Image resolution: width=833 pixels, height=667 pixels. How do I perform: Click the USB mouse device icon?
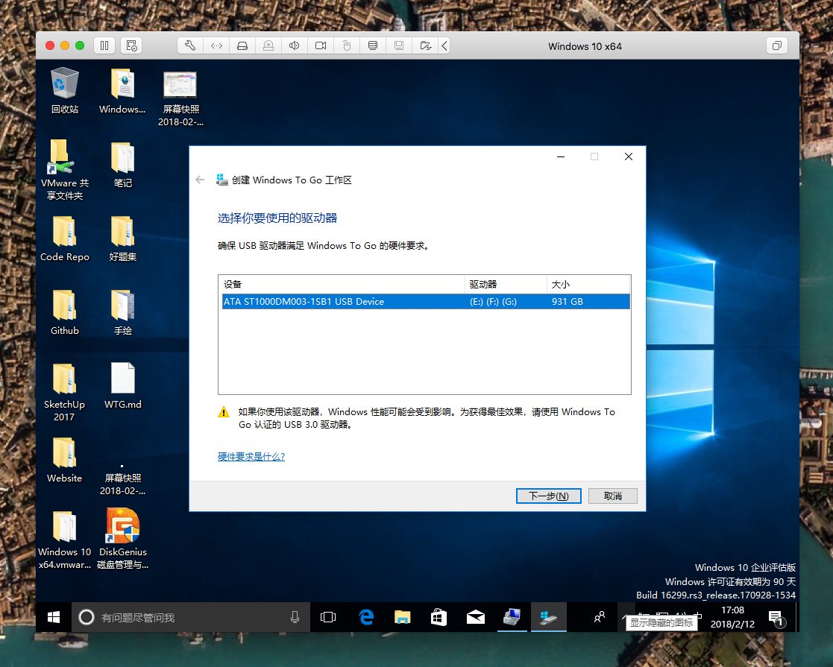pyautogui.click(x=347, y=45)
